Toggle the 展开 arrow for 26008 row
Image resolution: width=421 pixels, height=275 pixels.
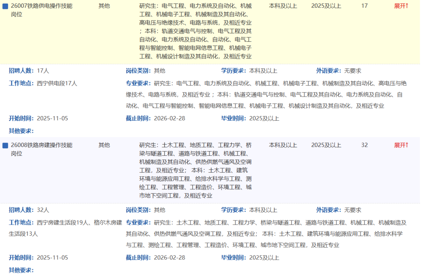401,145
